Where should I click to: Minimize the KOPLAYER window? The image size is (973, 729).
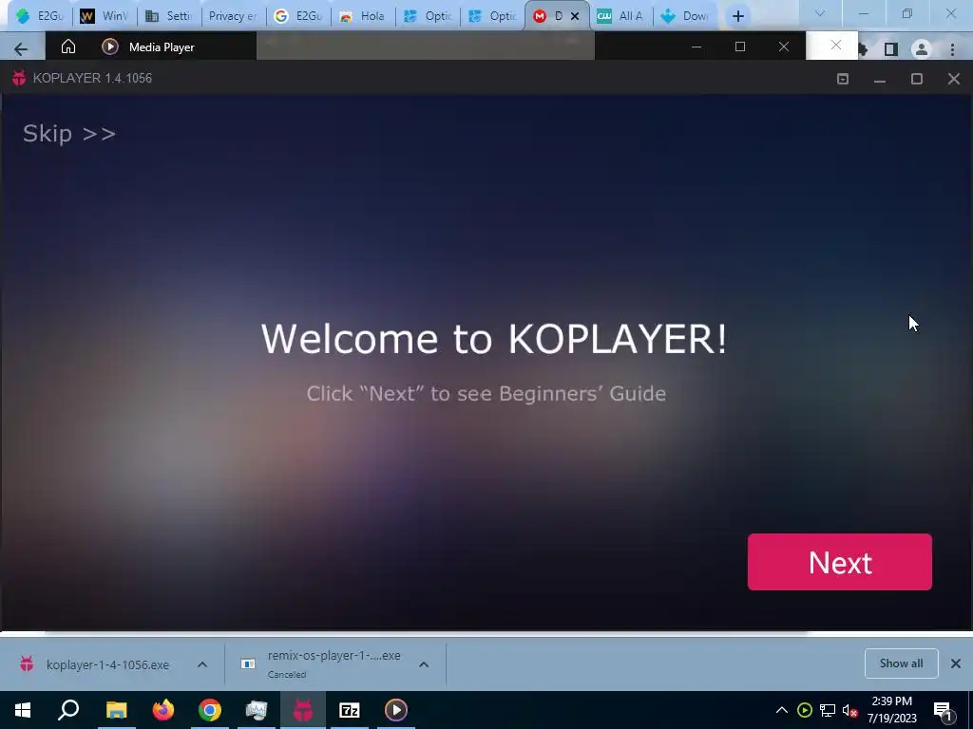coord(879,79)
